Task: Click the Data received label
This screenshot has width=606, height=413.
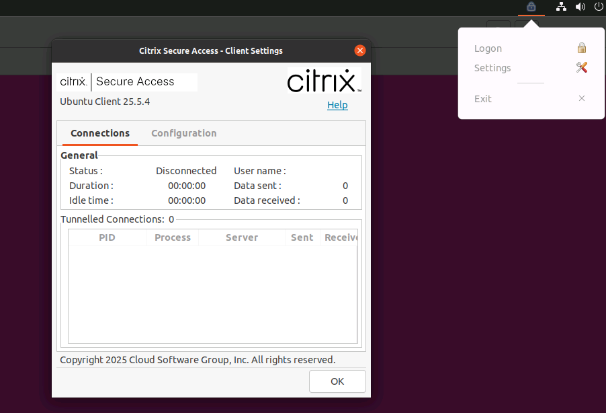Action: tap(267, 200)
